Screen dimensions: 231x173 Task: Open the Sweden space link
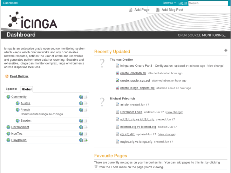point(26,121)
